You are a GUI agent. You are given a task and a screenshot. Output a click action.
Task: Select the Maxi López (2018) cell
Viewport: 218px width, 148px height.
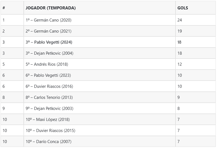pos(48,120)
